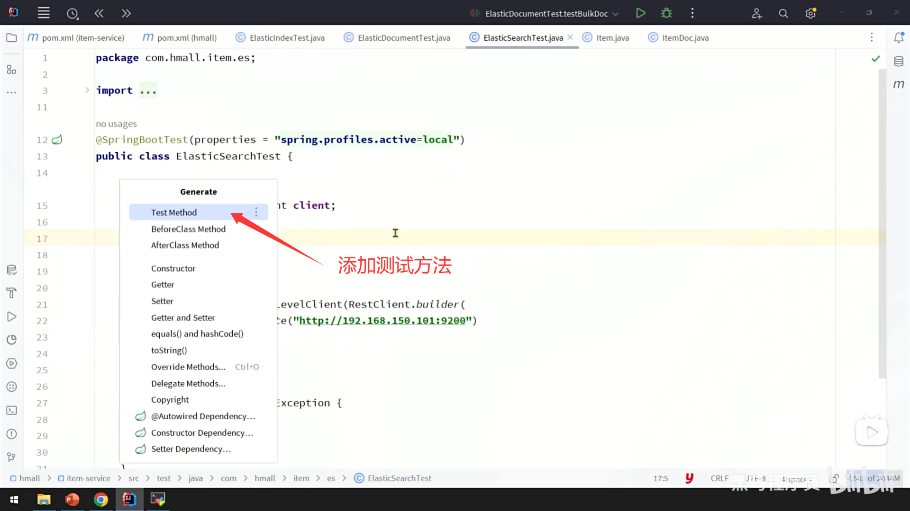Open the Project folder panel

tap(12, 38)
